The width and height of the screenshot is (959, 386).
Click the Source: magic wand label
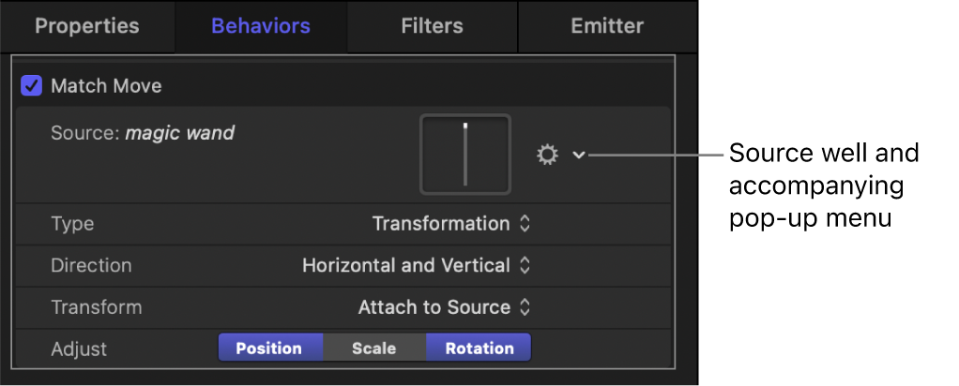click(143, 134)
